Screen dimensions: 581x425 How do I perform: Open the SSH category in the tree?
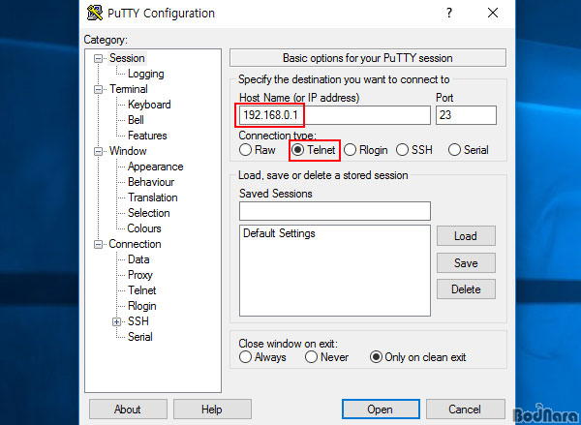(138, 321)
